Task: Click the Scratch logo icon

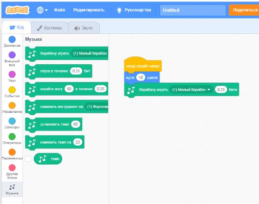Action: tap(17, 10)
